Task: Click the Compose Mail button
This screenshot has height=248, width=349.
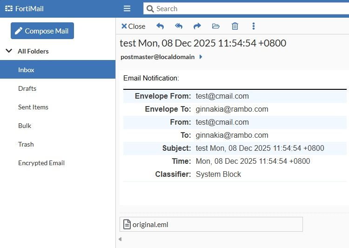Action: coord(42,31)
